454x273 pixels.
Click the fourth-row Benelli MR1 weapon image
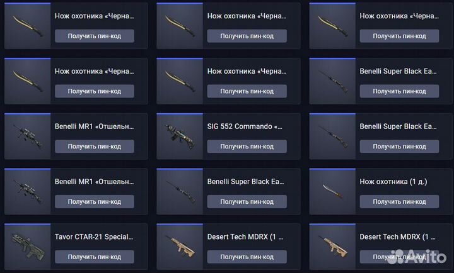pyautogui.click(x=28, y=191)
